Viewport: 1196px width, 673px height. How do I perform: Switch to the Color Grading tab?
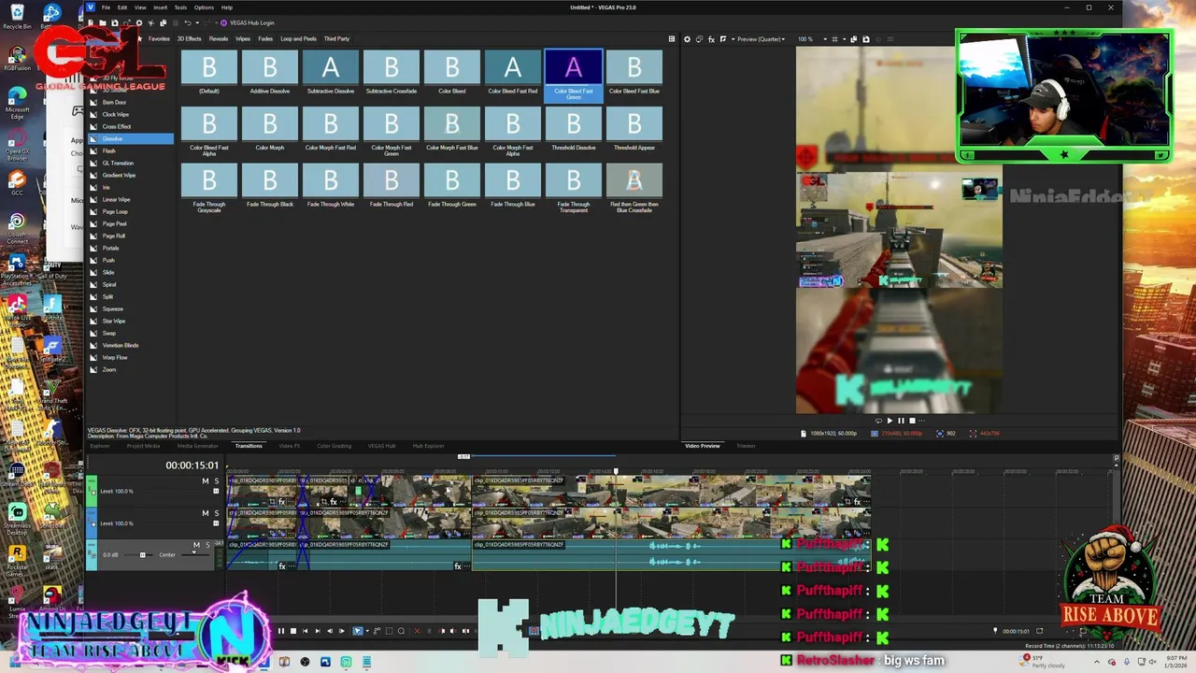coord(334,446)
